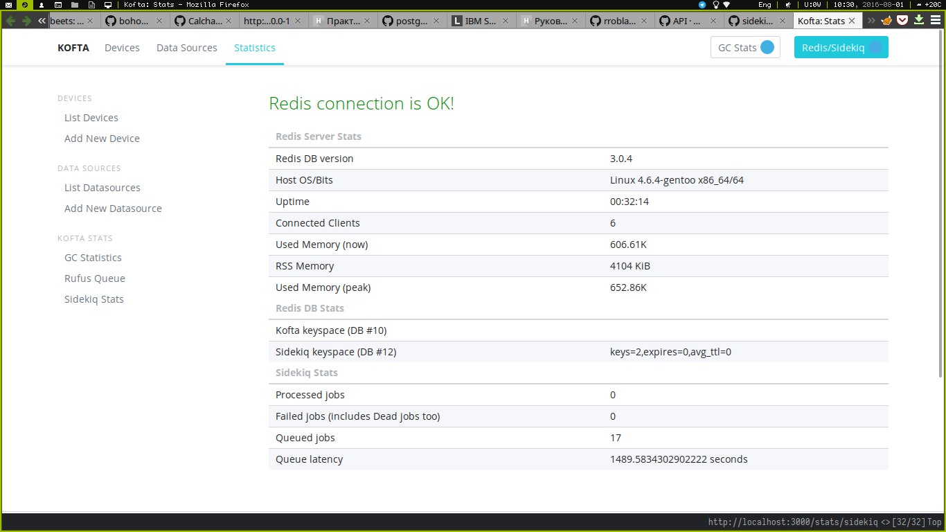The width and height of the screenshot is (946, 532).
Task: Close the beets tab
Action: click(90, 21)
